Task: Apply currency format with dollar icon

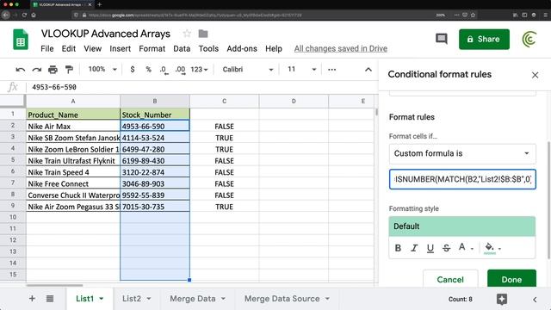Action: click(132, 70)
